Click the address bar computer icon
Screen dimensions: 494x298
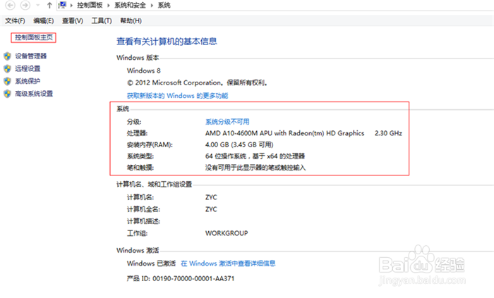click(x=63, y=5)
